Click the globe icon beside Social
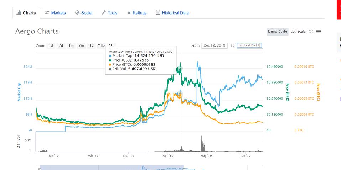 pyautogui.click(x=77, y=12)
